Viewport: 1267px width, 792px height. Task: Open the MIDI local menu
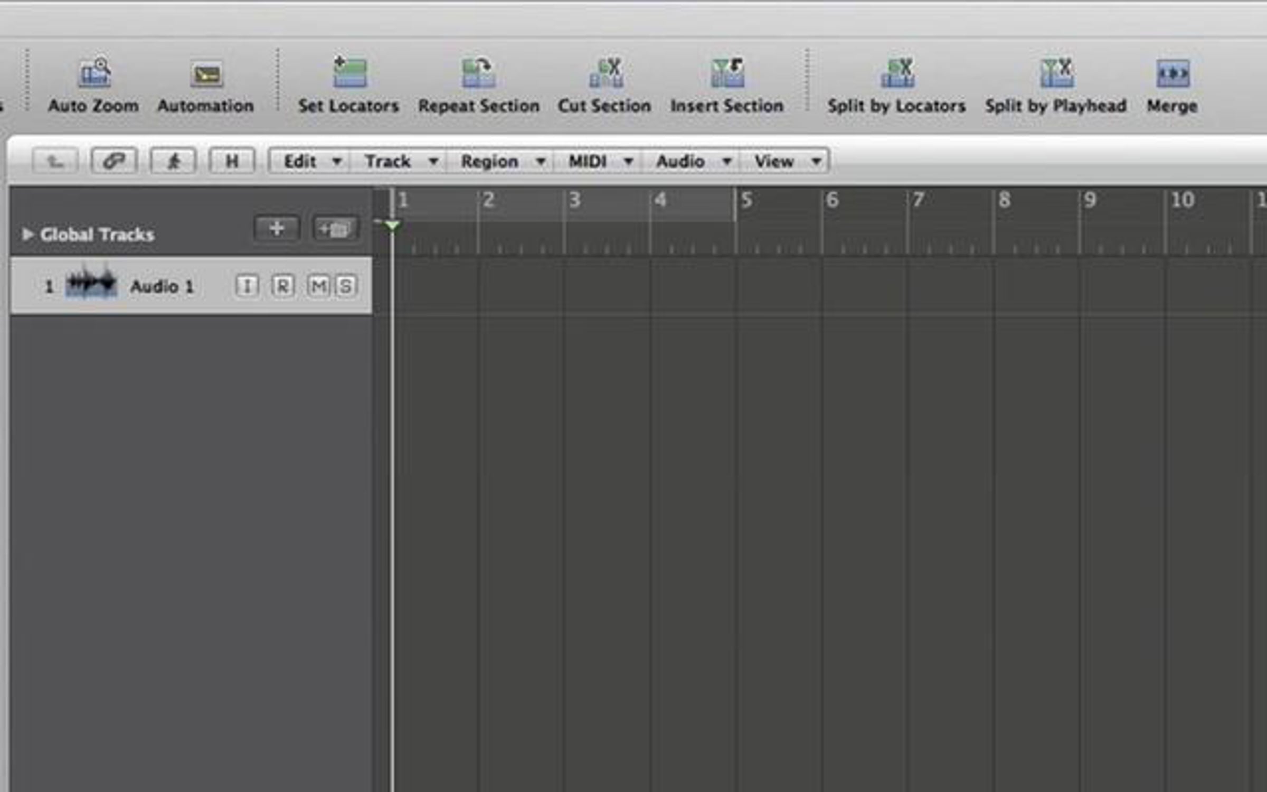pos(598,161)
